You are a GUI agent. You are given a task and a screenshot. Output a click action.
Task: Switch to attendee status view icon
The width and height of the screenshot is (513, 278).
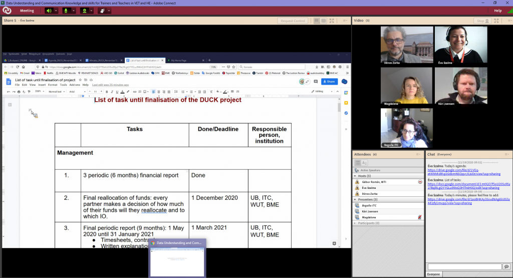(365, 163)
